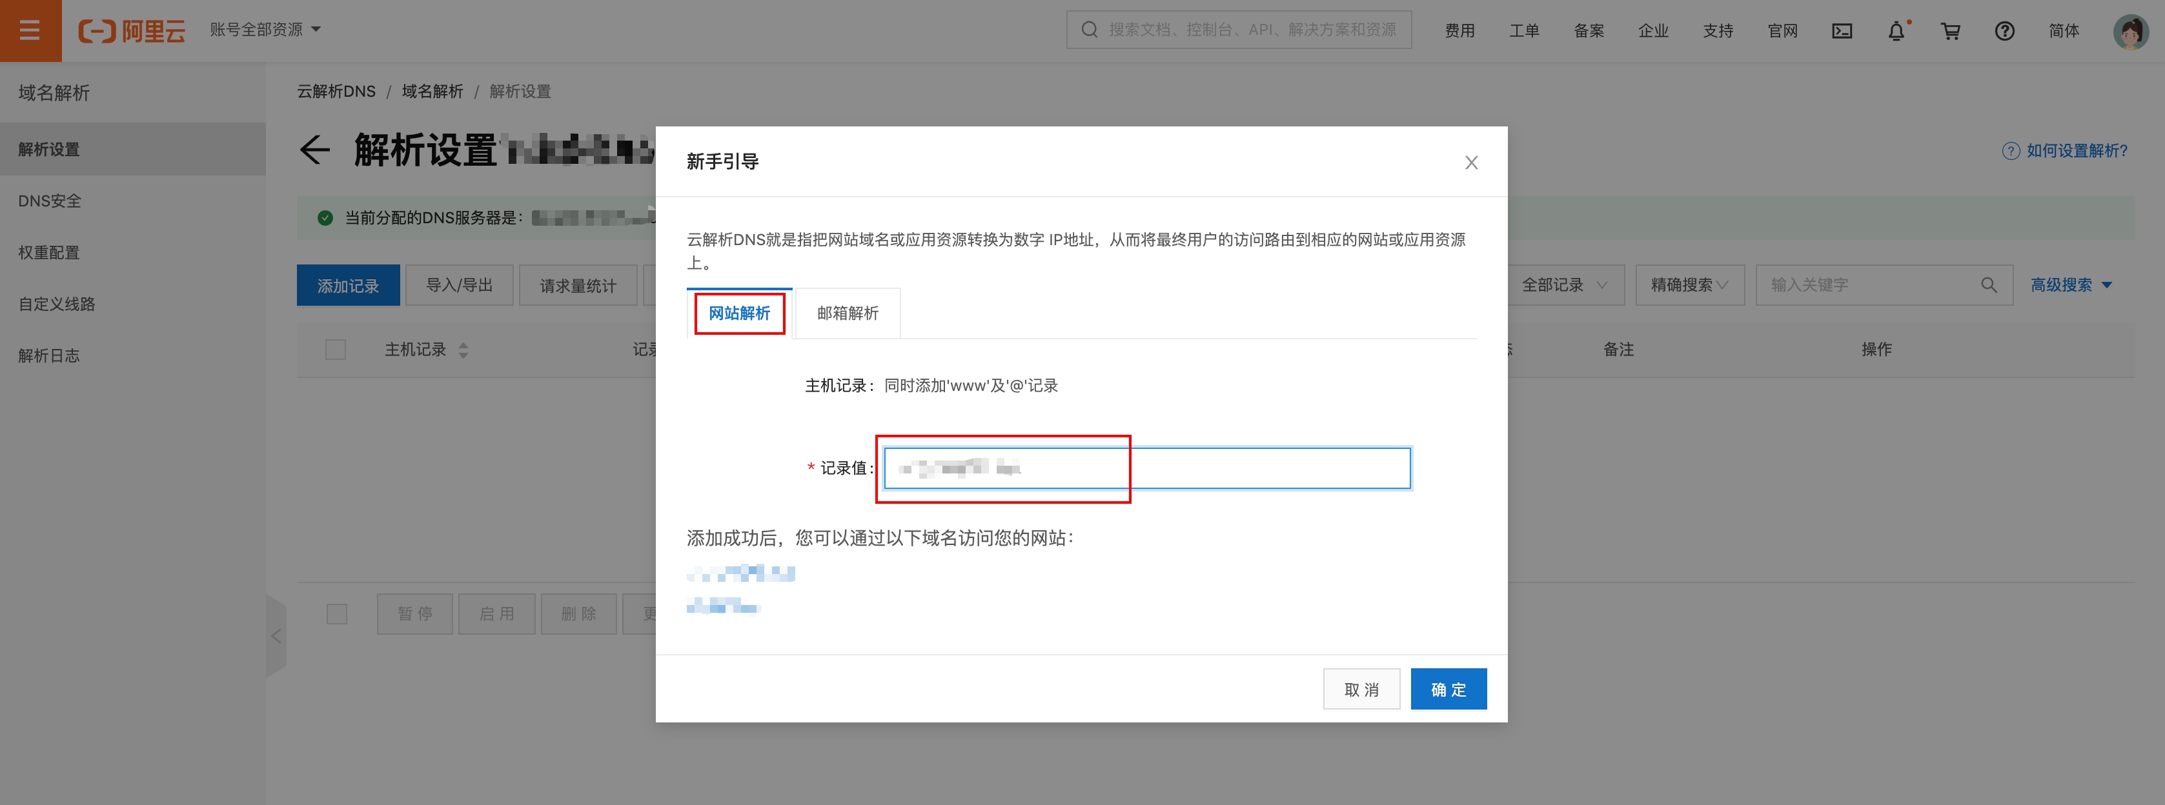Tick the select-all checkbox in the table header
This screenshot has width=2165, height=805.
pyautogui.click(x=336, y=349)
